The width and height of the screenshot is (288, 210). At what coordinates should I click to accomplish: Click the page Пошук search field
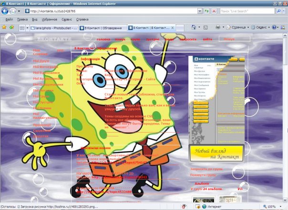click(x=235, y=39)
